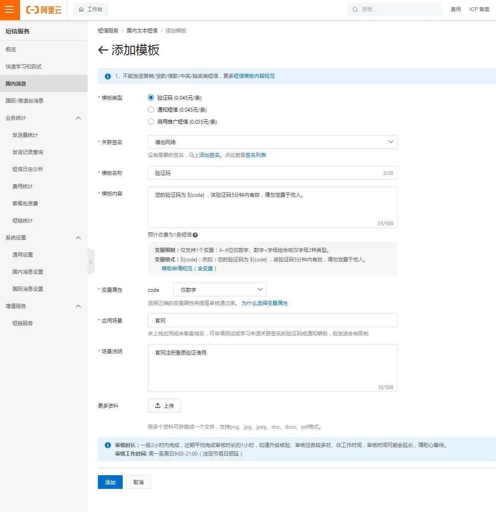Screen dimensions: 496x512
Task: Click the 取消 button
Action: pos(138,482)
